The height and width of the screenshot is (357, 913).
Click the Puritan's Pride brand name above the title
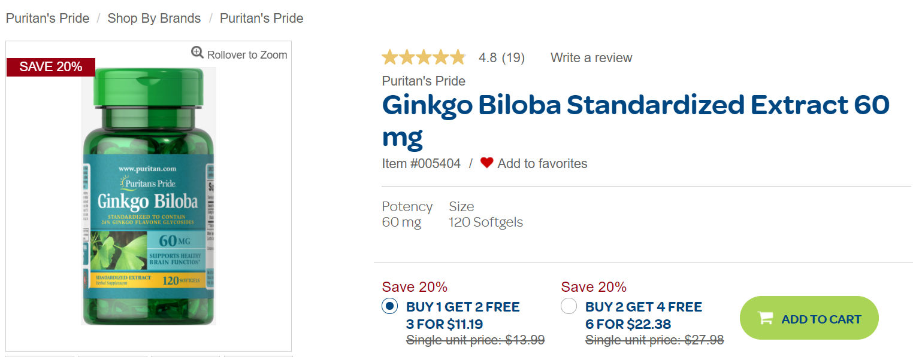coord(424,81)
